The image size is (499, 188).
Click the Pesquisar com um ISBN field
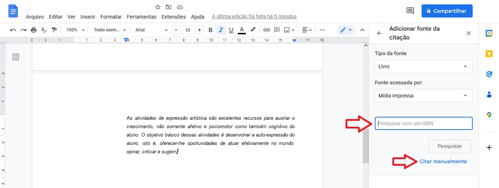coord(423,123)
